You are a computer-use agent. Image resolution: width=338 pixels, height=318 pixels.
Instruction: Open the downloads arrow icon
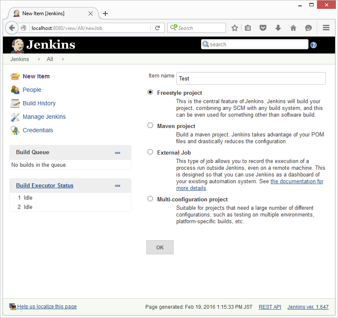278,28
